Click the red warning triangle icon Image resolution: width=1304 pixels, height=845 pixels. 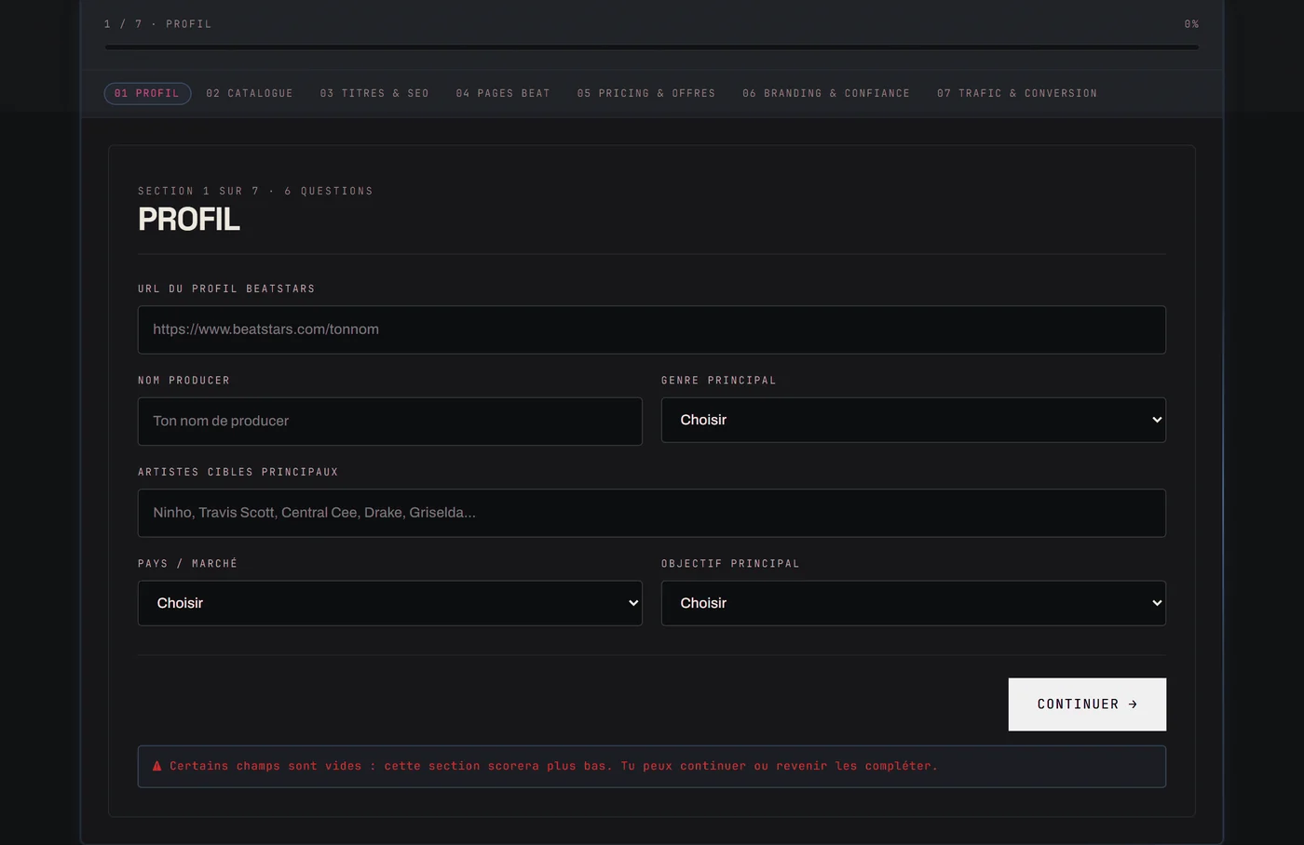[x=157, y=766]
